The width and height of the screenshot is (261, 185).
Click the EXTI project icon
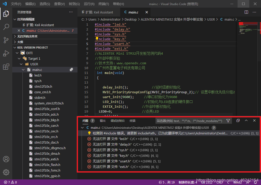tap(22, 53)
